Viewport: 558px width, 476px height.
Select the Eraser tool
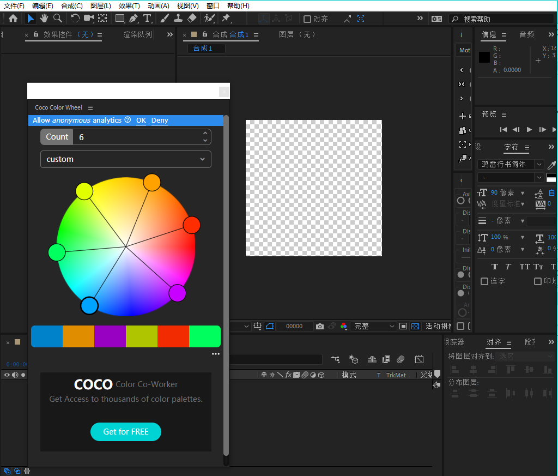(192, 19)
